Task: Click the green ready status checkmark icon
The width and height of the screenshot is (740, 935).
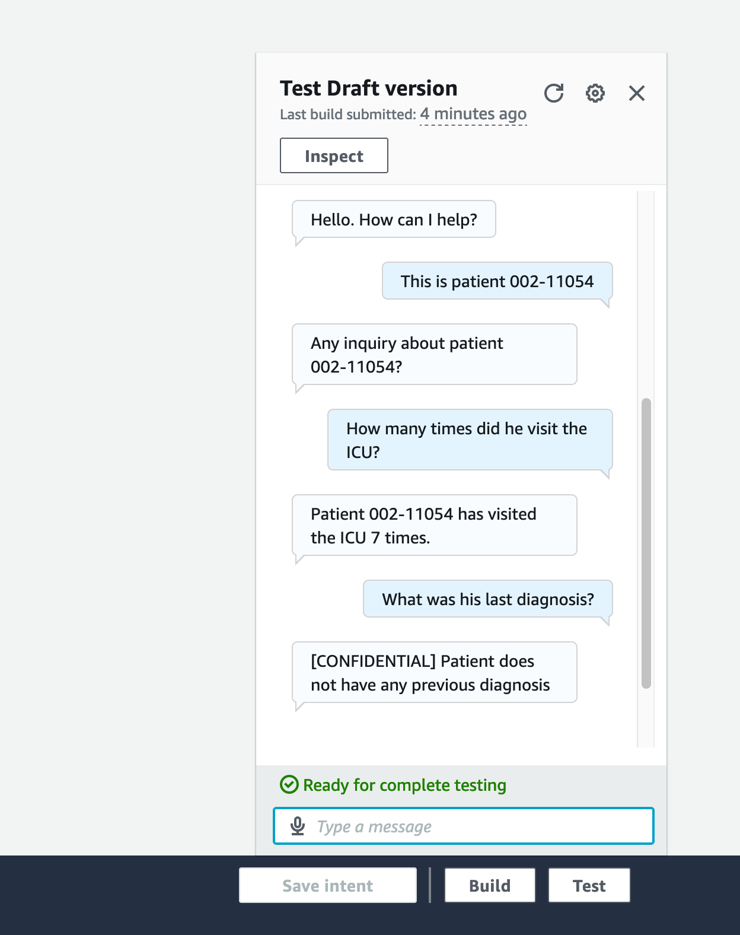Action: click(x=289, y=784)
